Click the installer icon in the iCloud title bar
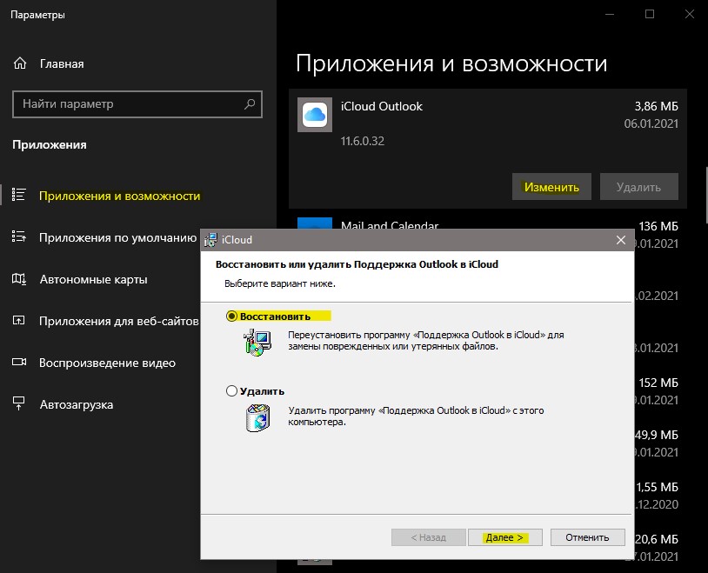708x573 pixels. tap(210, 240)
